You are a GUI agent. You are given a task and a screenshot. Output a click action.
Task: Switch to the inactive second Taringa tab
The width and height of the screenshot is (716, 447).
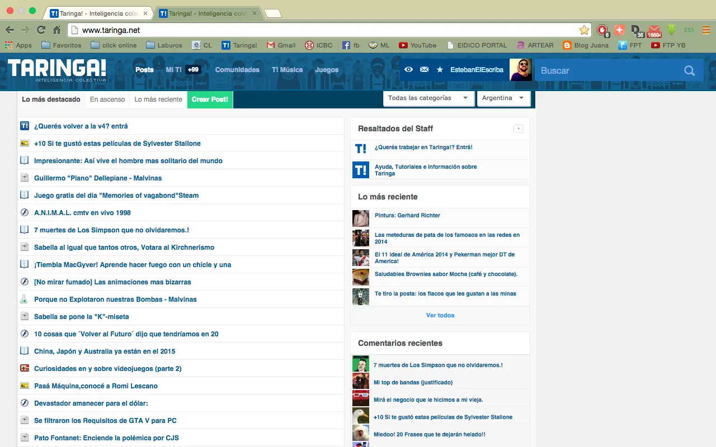[x=208, y=13]
